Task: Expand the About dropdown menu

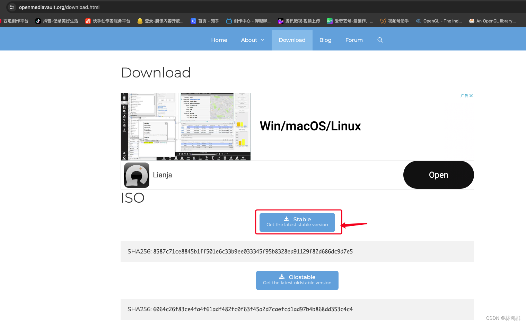Action: 252,40
